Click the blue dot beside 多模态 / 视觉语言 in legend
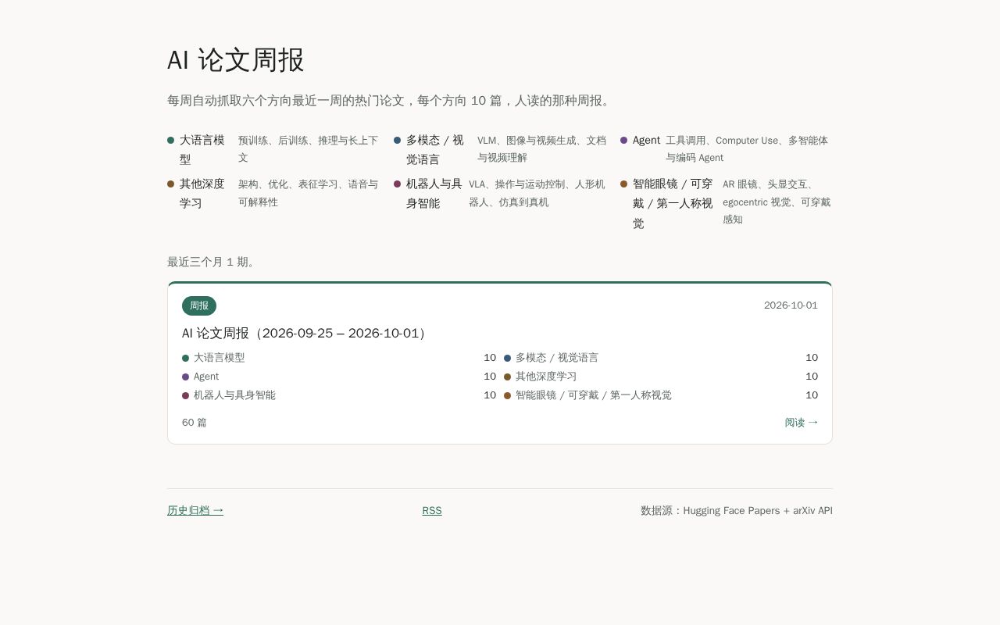Image resolution: width=1000 pixels, height=625 pixels. pyautogui.click(x=397, y=141)
